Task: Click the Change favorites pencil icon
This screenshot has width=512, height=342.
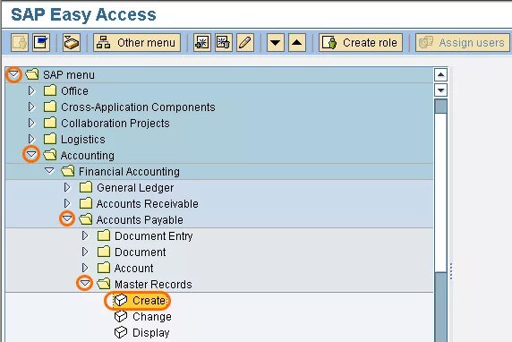Action: coord(245,43)
